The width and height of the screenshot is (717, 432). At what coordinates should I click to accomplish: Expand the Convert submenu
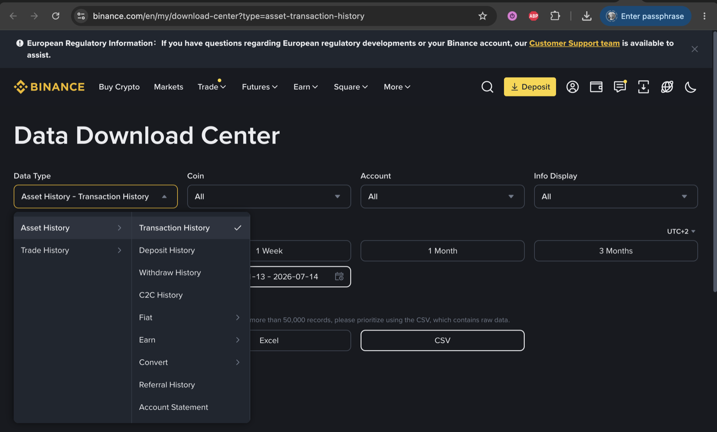pos(191,362)
